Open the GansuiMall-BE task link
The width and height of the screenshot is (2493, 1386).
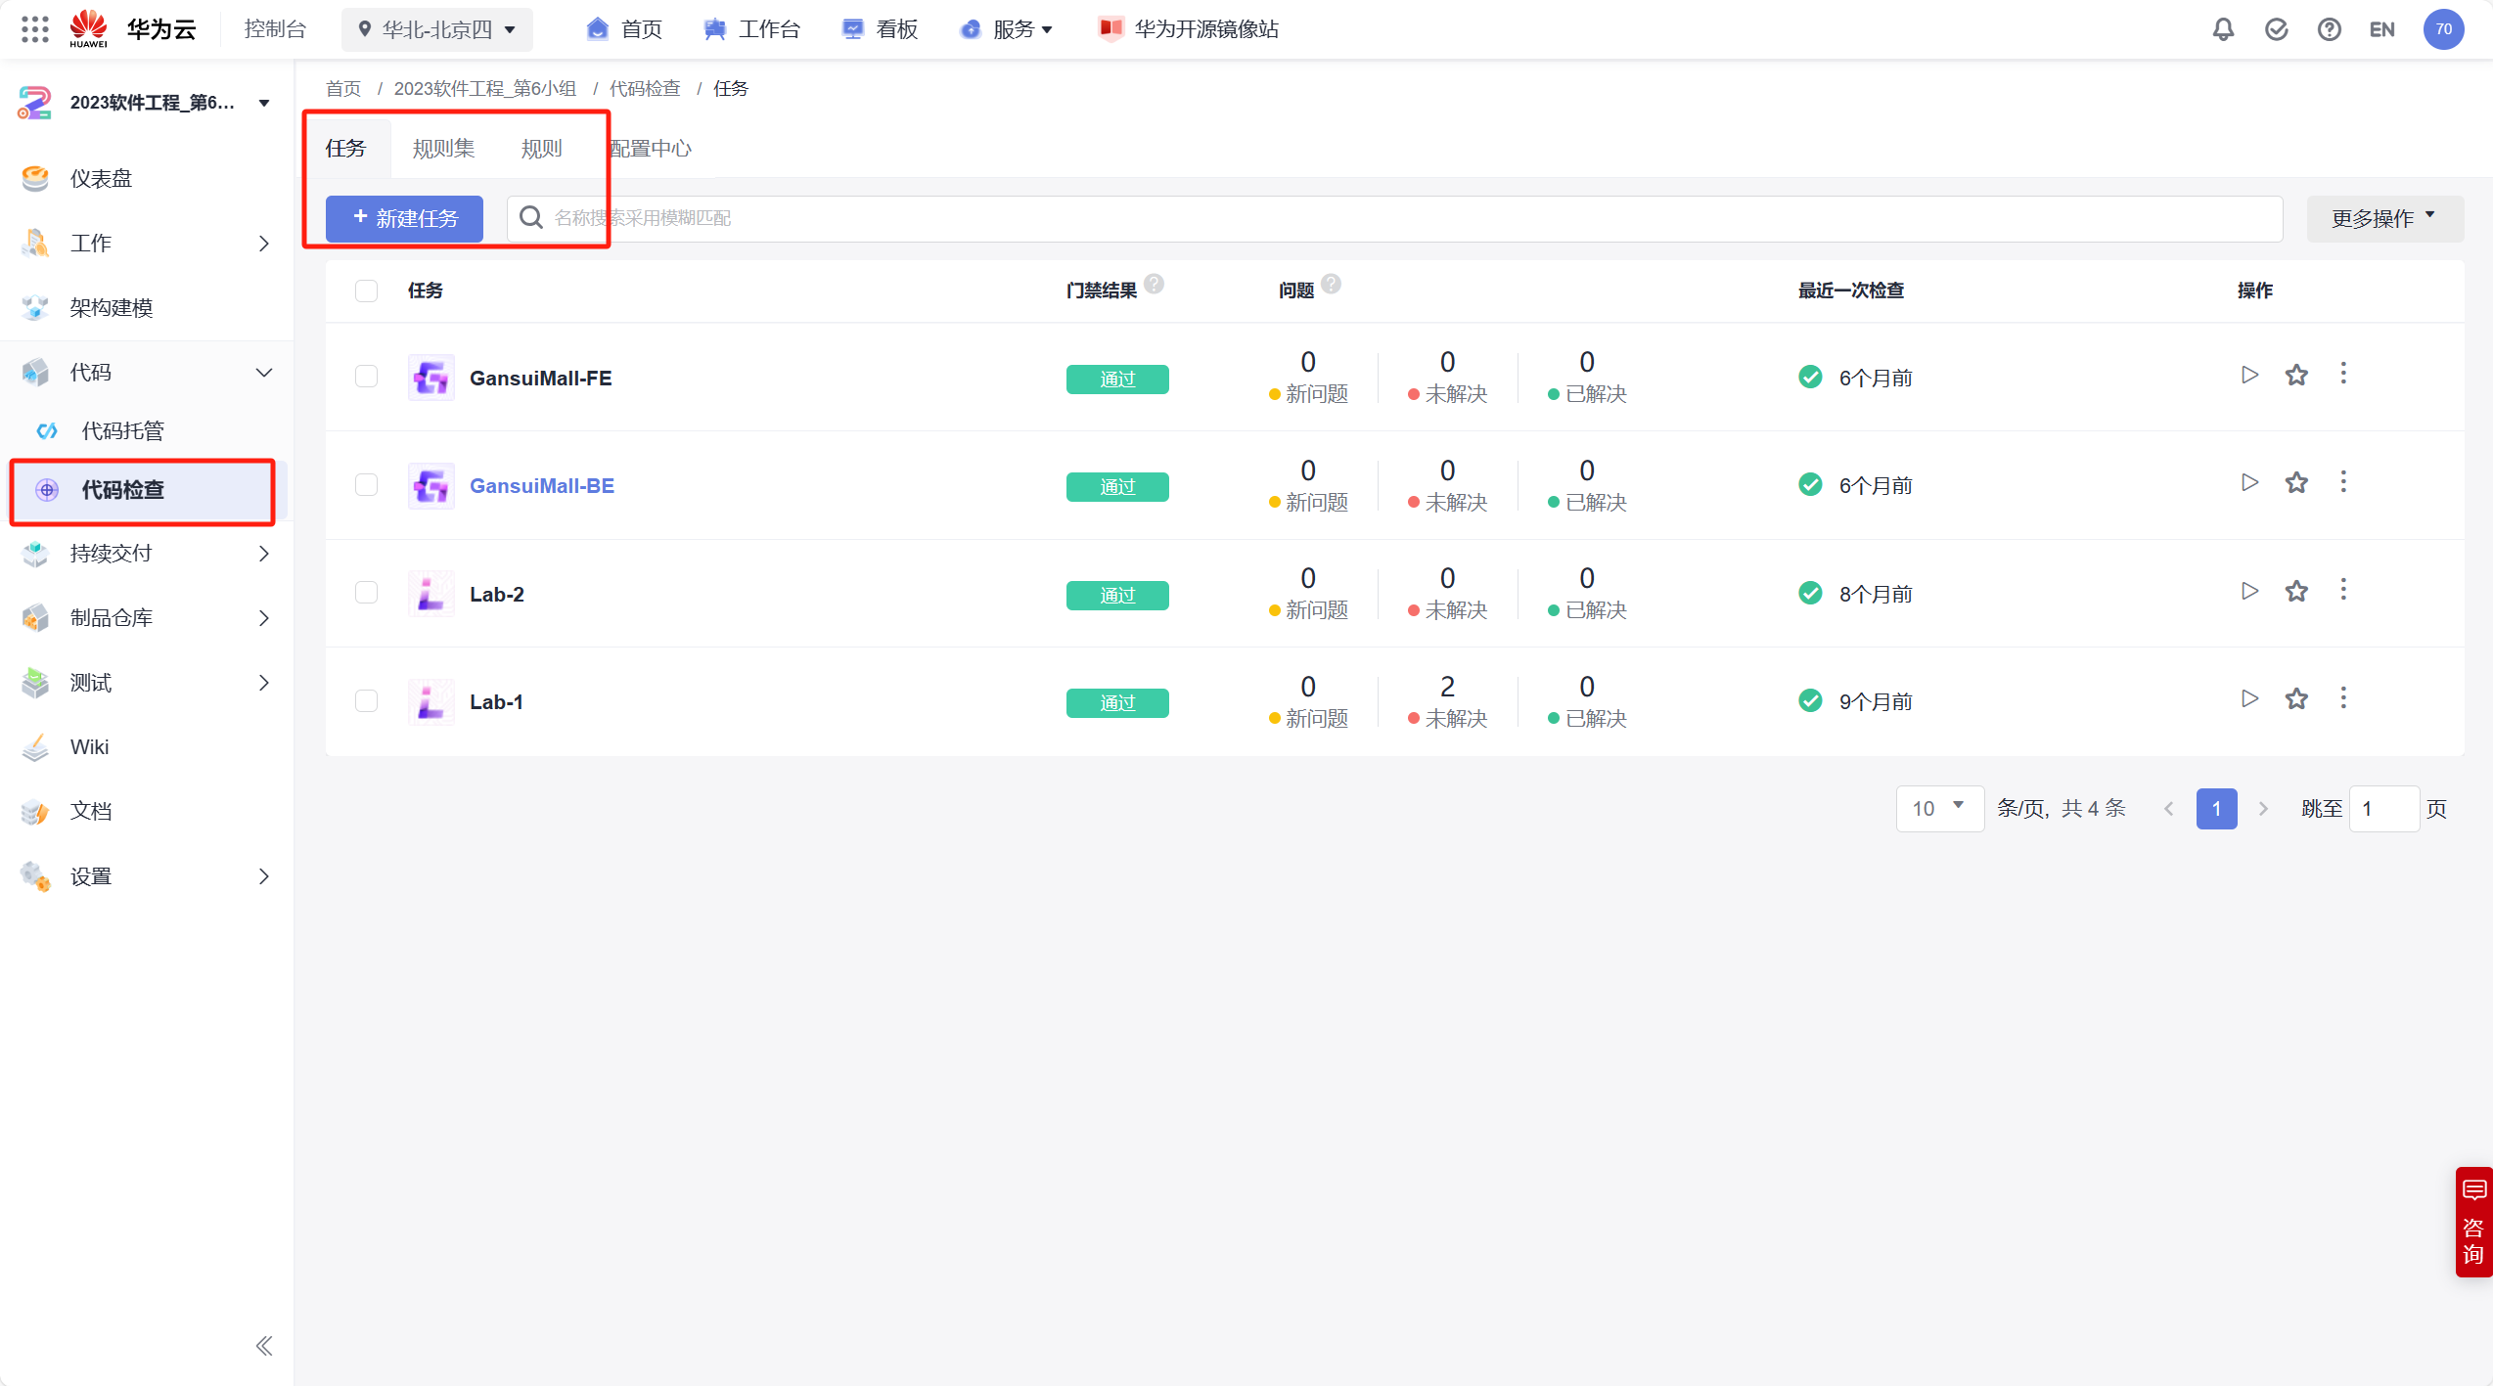click(x=541, y=485)
